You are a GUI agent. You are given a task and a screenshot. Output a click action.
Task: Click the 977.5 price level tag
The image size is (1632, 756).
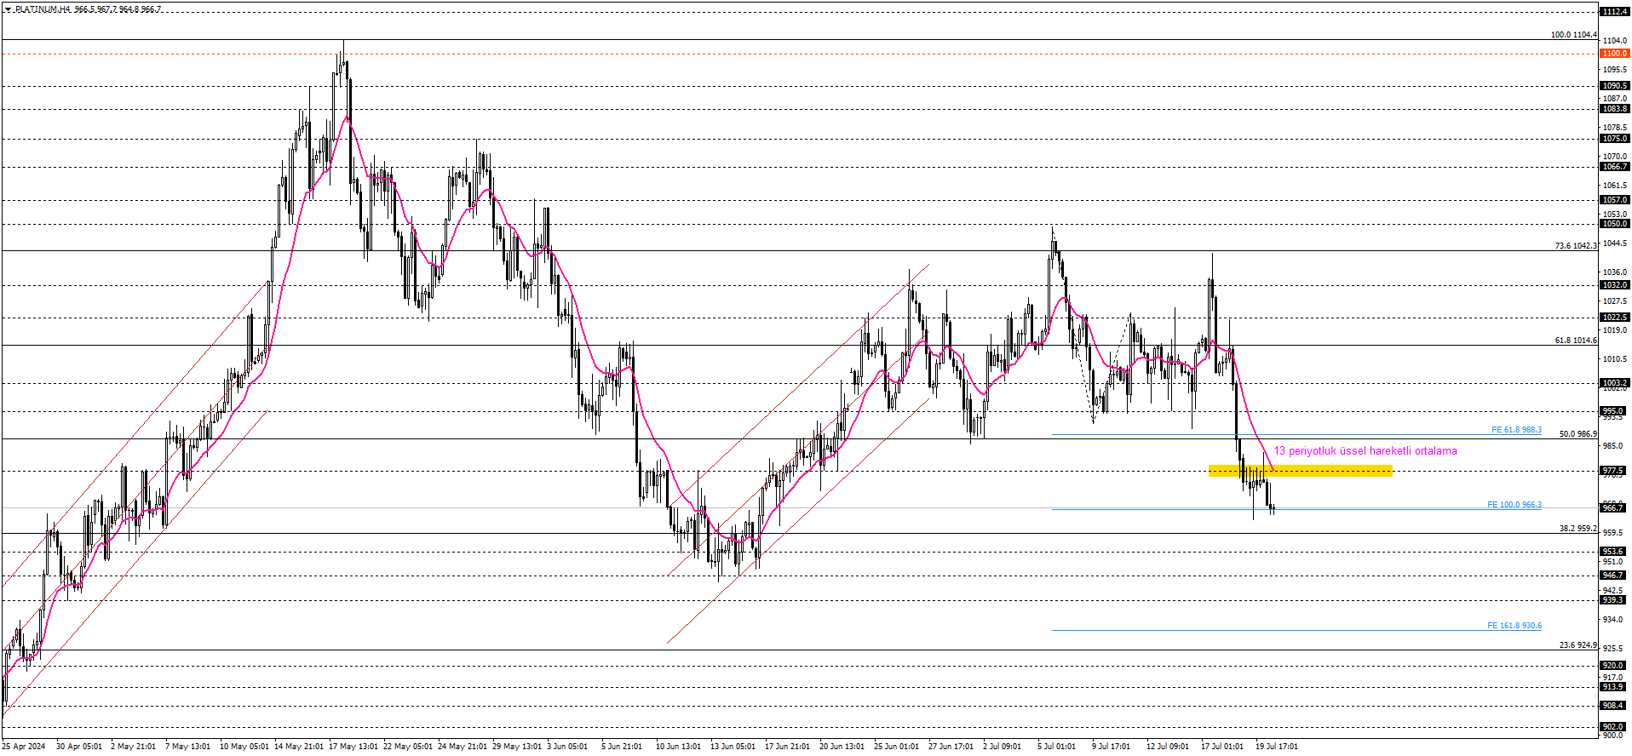[1615, 471]
